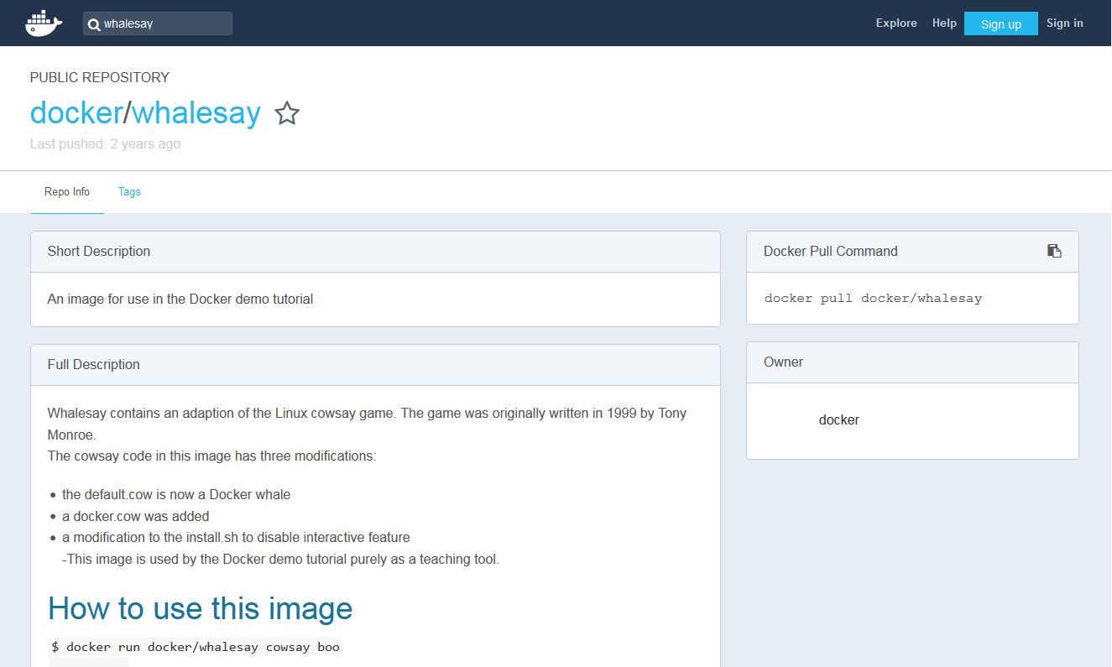1112x667 pixels.
Task: Open the docker organization link in title
Action: [76, 112]
